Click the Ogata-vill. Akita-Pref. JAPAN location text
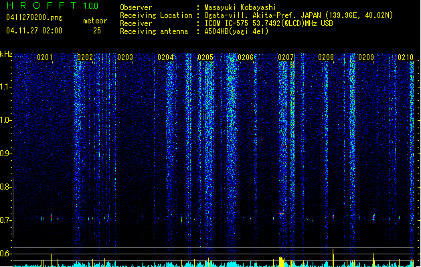The width and height of the screenshot is (421, 267). (x=299, y=15)
